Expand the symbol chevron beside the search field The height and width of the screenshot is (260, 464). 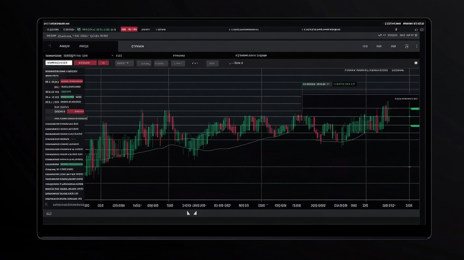pyautogui.click(x=112, y=55)
